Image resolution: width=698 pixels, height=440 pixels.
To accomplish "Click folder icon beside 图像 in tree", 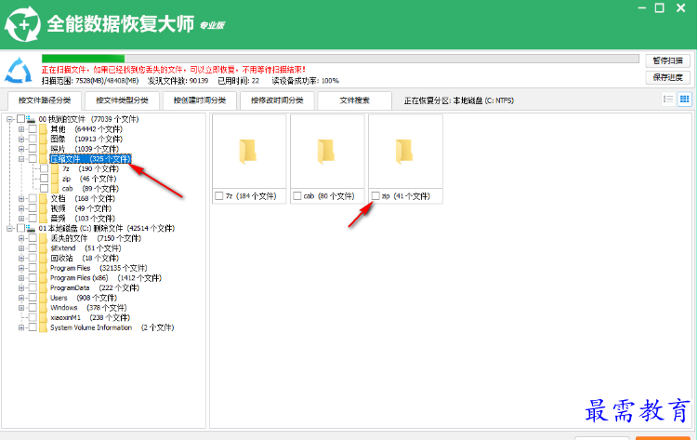I will pos(43,139).
